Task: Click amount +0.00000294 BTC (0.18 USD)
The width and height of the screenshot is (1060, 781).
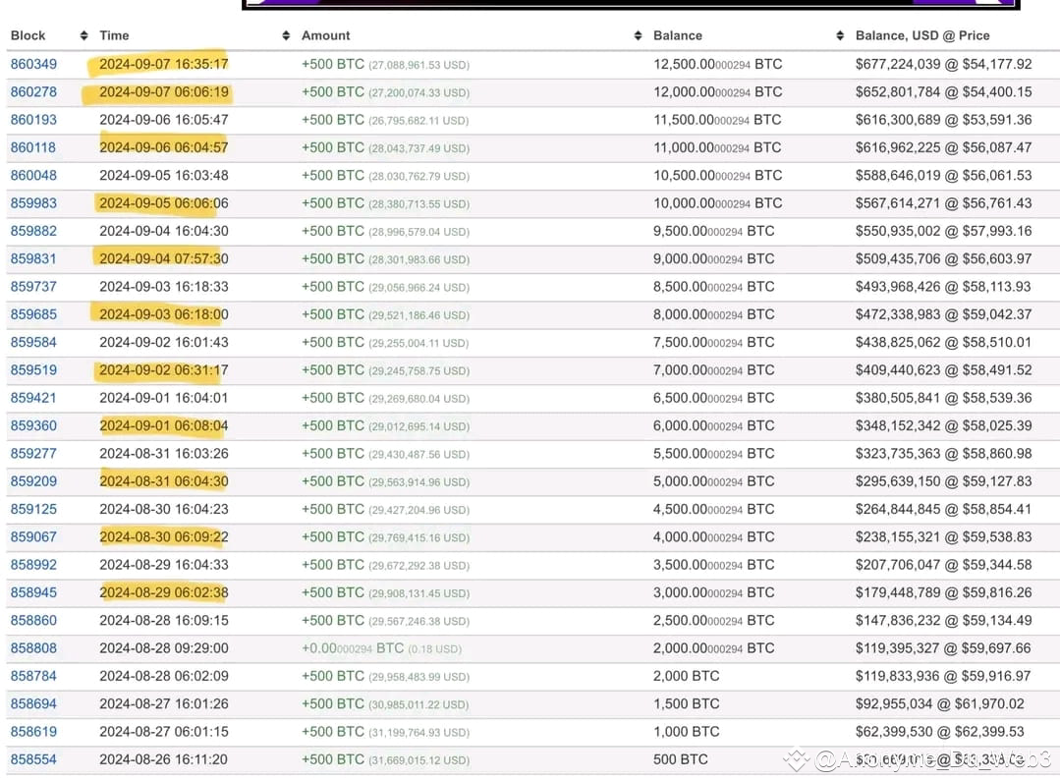Action: coord(381,648)
